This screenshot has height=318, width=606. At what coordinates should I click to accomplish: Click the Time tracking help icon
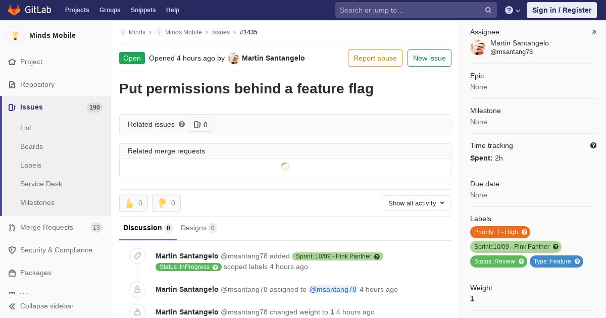(593, 145)
